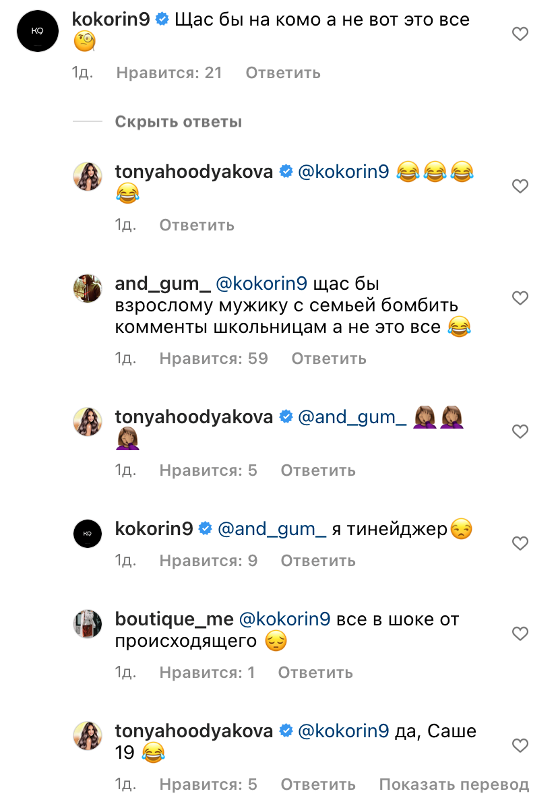
Task: Like tonyahoodyakova's laughing emoji reply
Action: 520,186
